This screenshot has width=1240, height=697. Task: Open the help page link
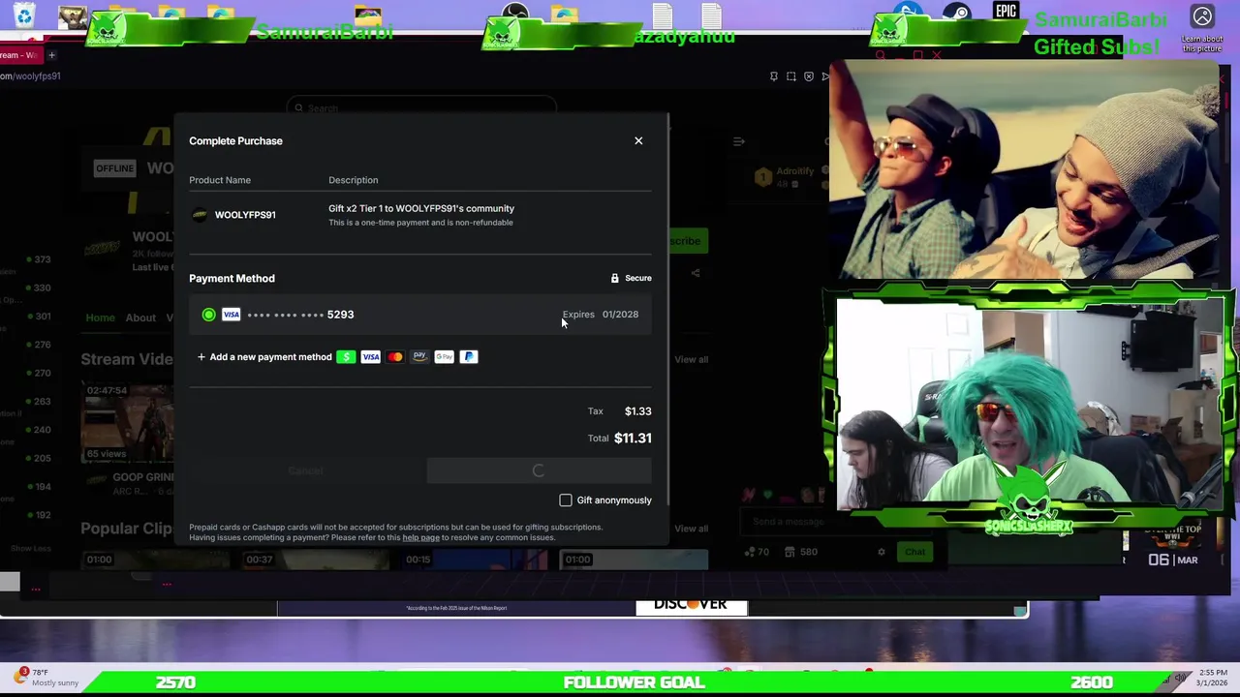(420, 538)
